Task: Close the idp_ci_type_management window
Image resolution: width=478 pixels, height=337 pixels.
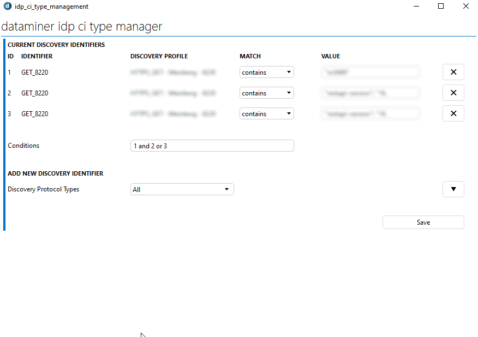Action: 466,6
